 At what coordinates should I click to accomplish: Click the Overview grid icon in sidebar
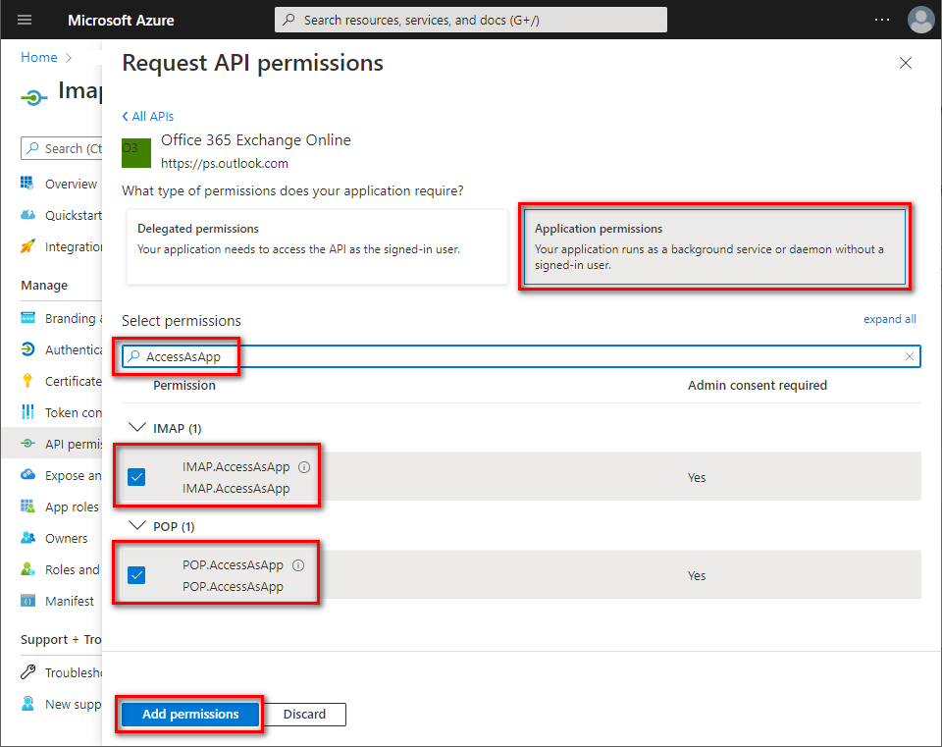click(27, 183)
